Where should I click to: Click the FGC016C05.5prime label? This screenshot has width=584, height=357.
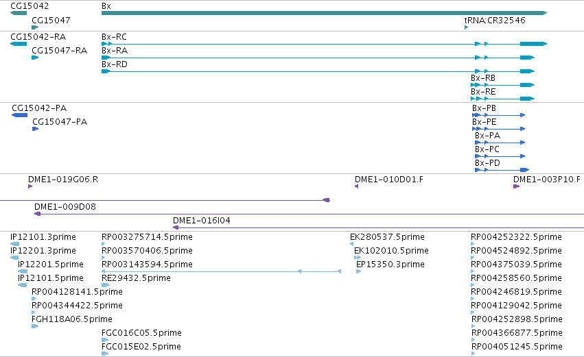(141, 333)
